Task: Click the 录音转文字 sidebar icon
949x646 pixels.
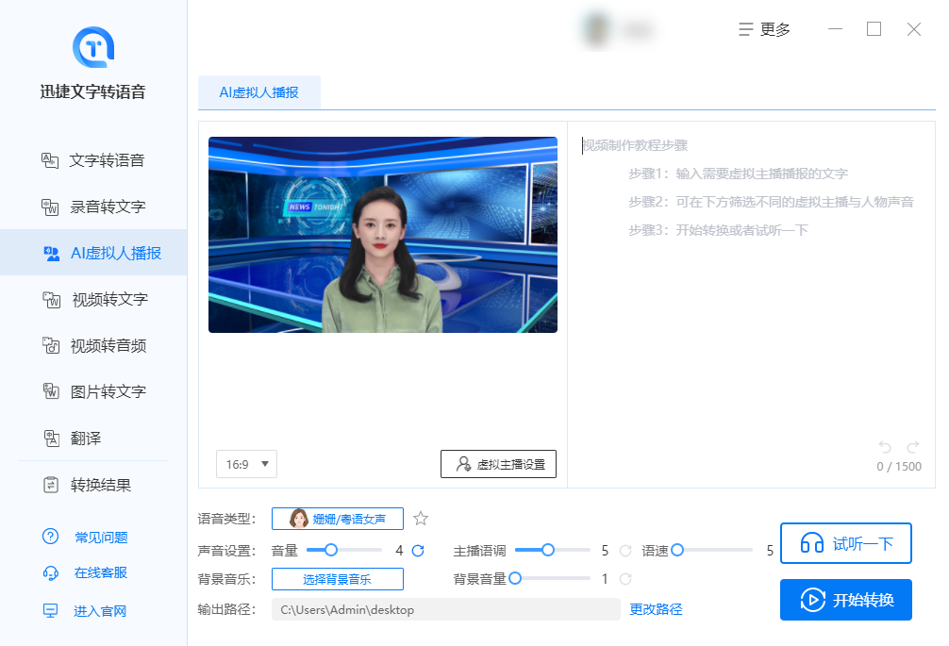Action: (x=50, y=207)
